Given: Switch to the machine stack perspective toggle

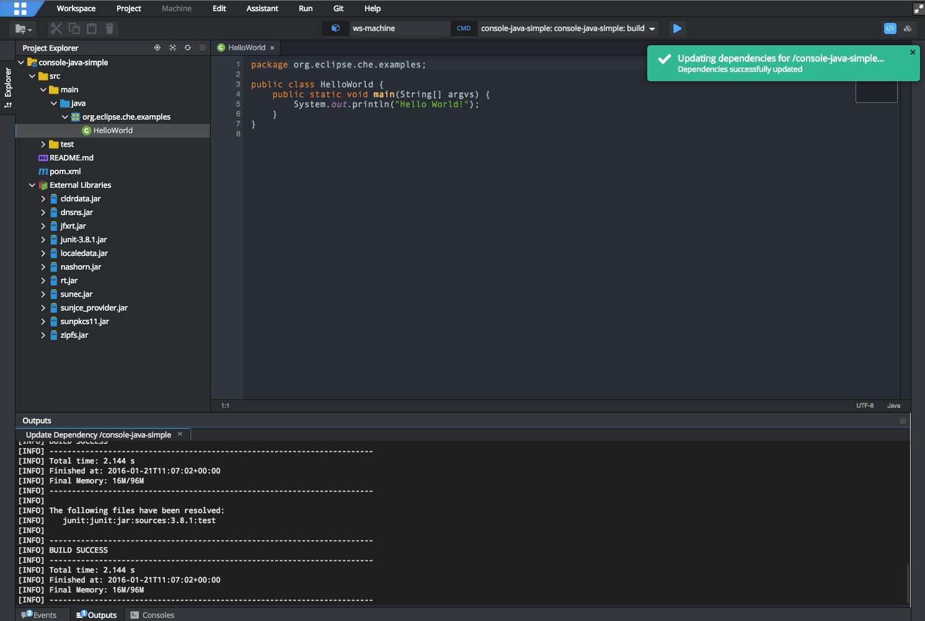Looking at the screenshot, I should (x=908, y=29).
